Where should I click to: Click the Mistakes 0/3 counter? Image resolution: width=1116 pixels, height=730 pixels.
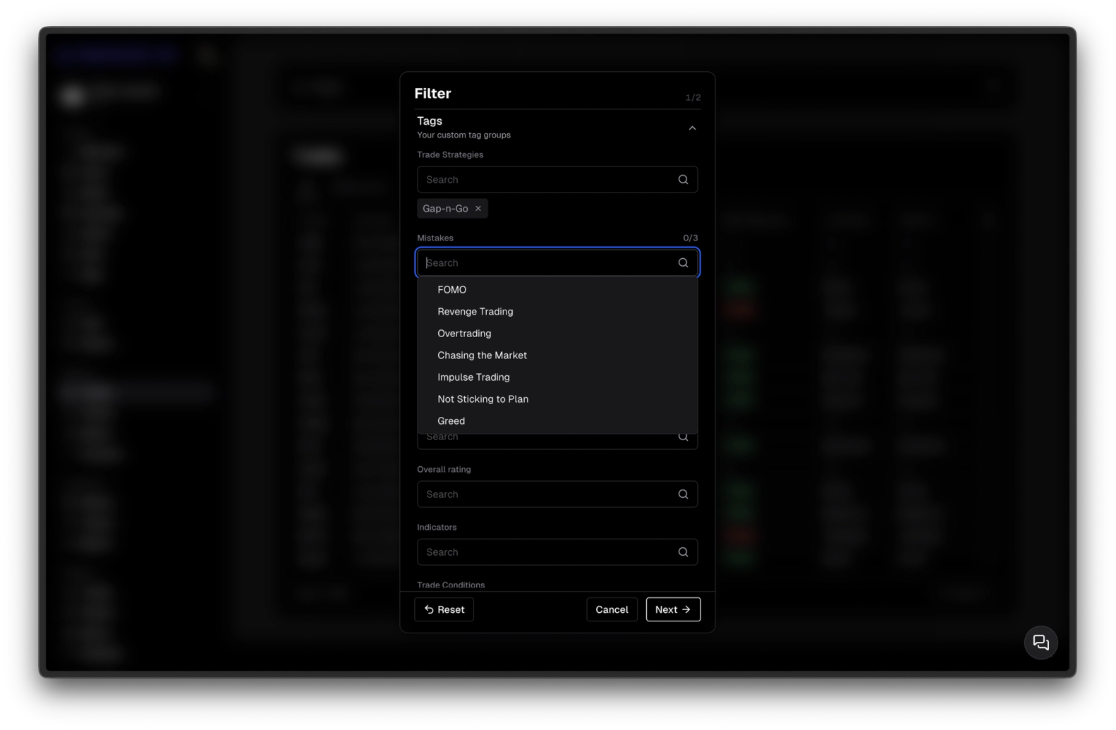[690, 238]
